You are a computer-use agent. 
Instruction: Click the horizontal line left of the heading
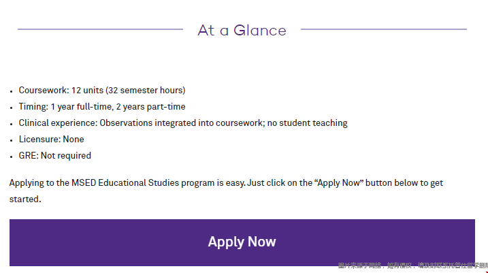point(100,29)
